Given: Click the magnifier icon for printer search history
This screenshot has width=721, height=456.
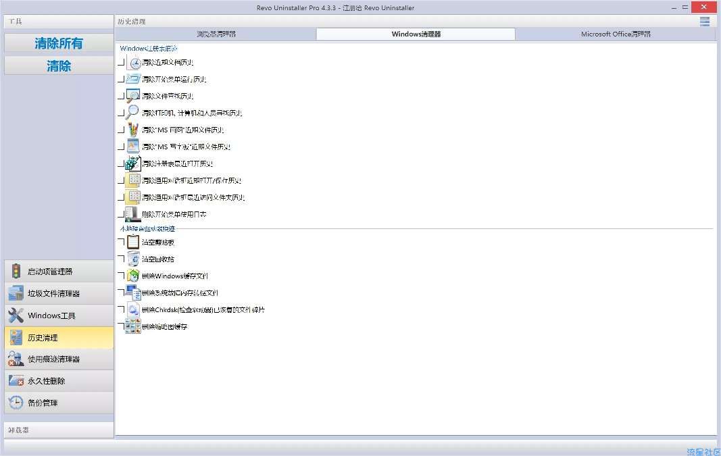Looking at the screenshot, I should click(133, 112).
